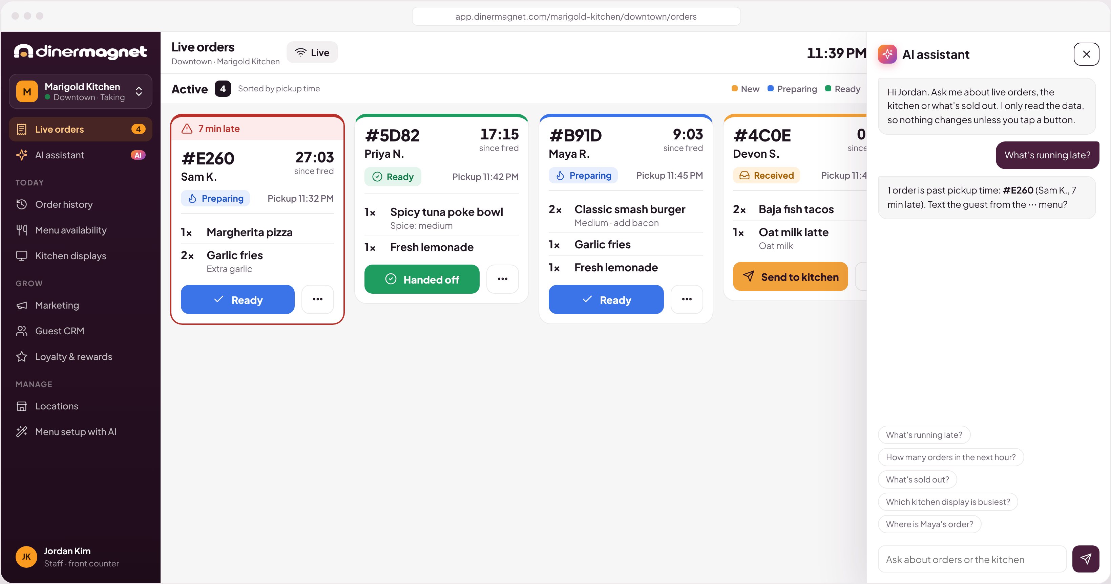The image size is (1111, 584).
Task: Click the dinermagnet logo
Action: 80,52
